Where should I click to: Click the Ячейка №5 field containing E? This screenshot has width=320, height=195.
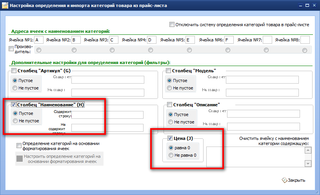click(190, 40)
